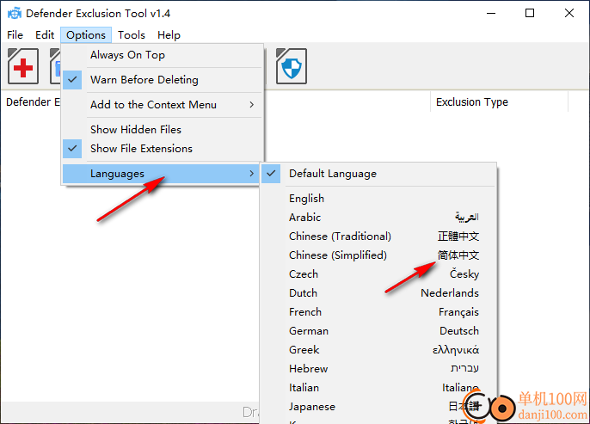Viewport: 590px width, 424px height.
Task: Uncheck Show File Extensions
Action: click(163, 149)
